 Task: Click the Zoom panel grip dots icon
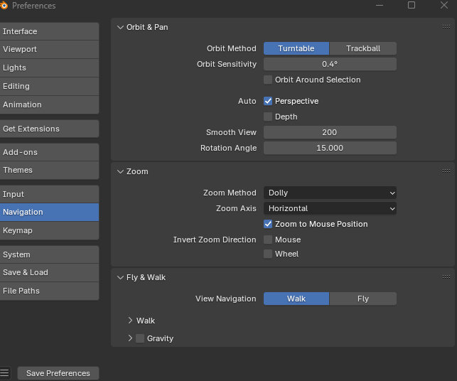pyautogui.click(x=446, y=171)
